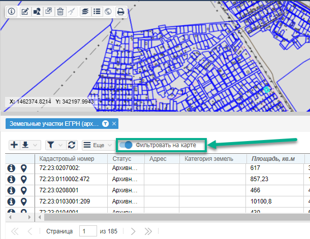Click the download export button
Screen dimensions: 310x239
[x=25, y=145]
